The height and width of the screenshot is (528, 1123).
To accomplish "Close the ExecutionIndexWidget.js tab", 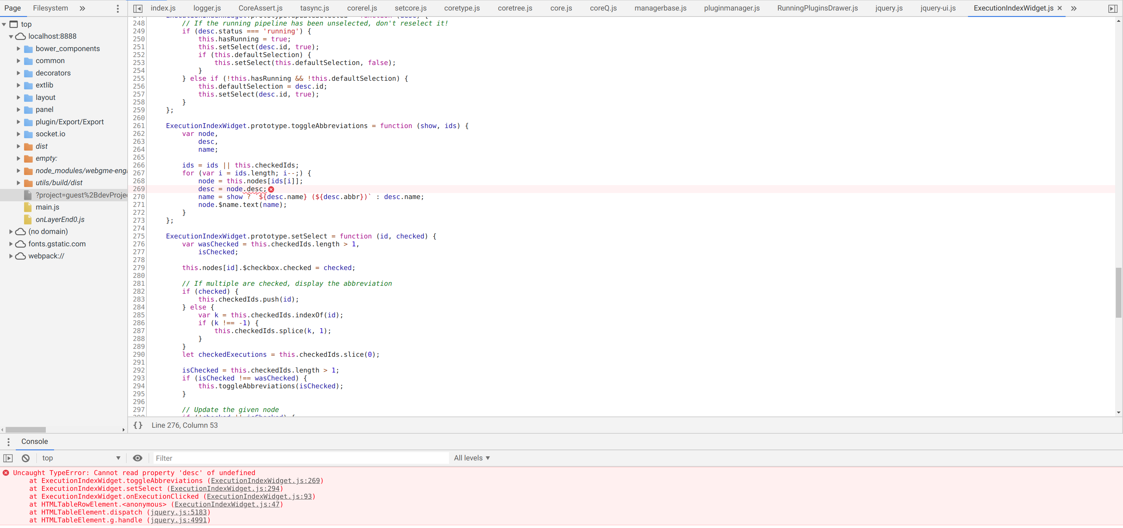I will [1059, 8].
